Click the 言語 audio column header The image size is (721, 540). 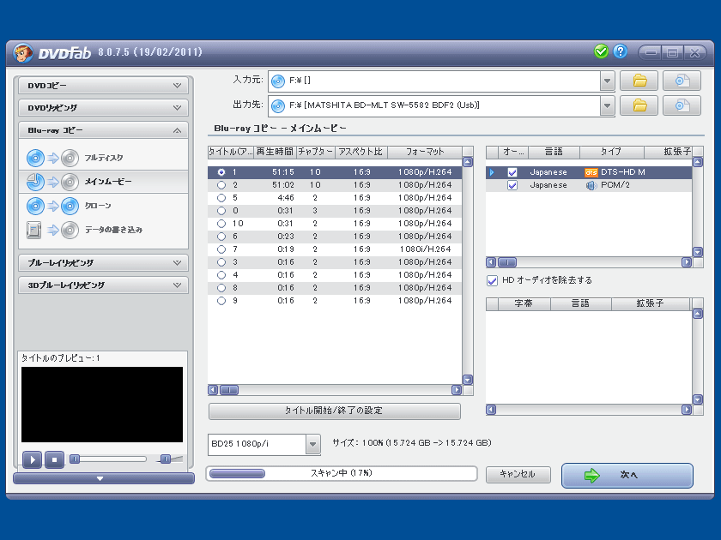point(554,152)
